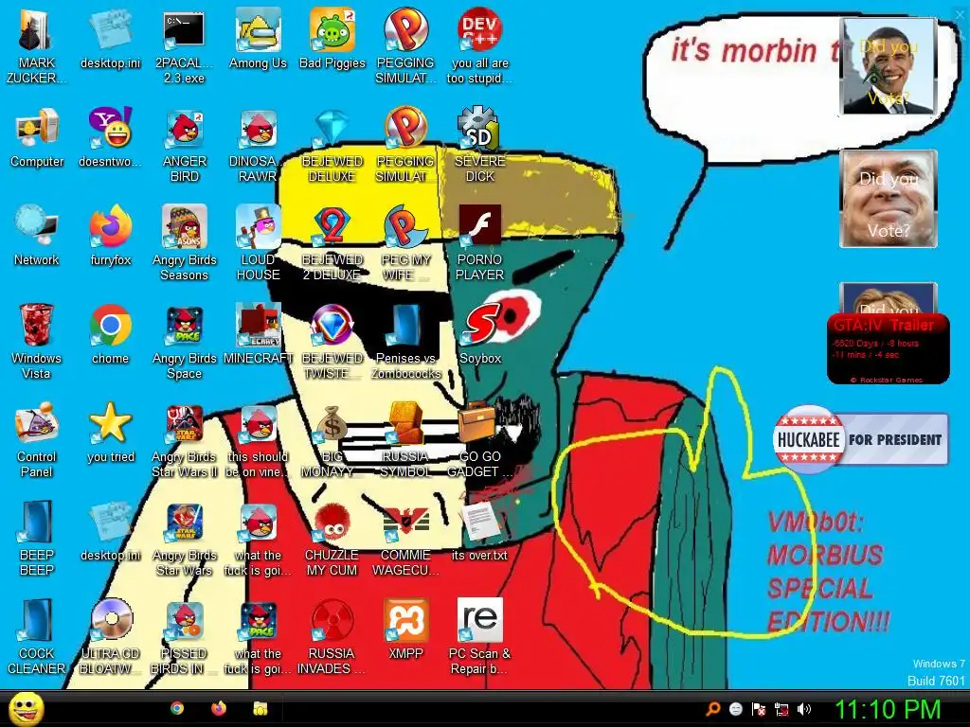
Task: Open Firefox from the taskbar
Action: 219,708
